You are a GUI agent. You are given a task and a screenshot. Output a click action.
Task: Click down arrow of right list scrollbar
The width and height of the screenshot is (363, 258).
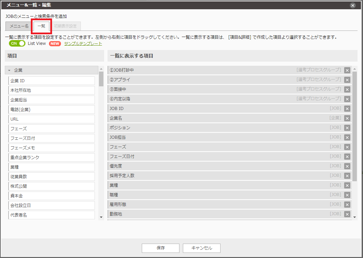tap(355, 217)
